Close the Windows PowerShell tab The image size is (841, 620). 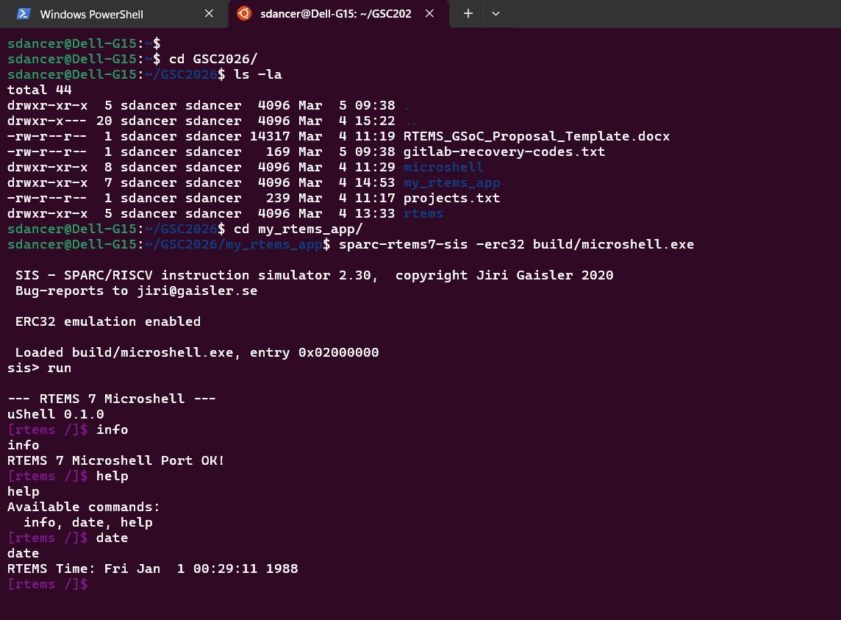tap(209, 14)
